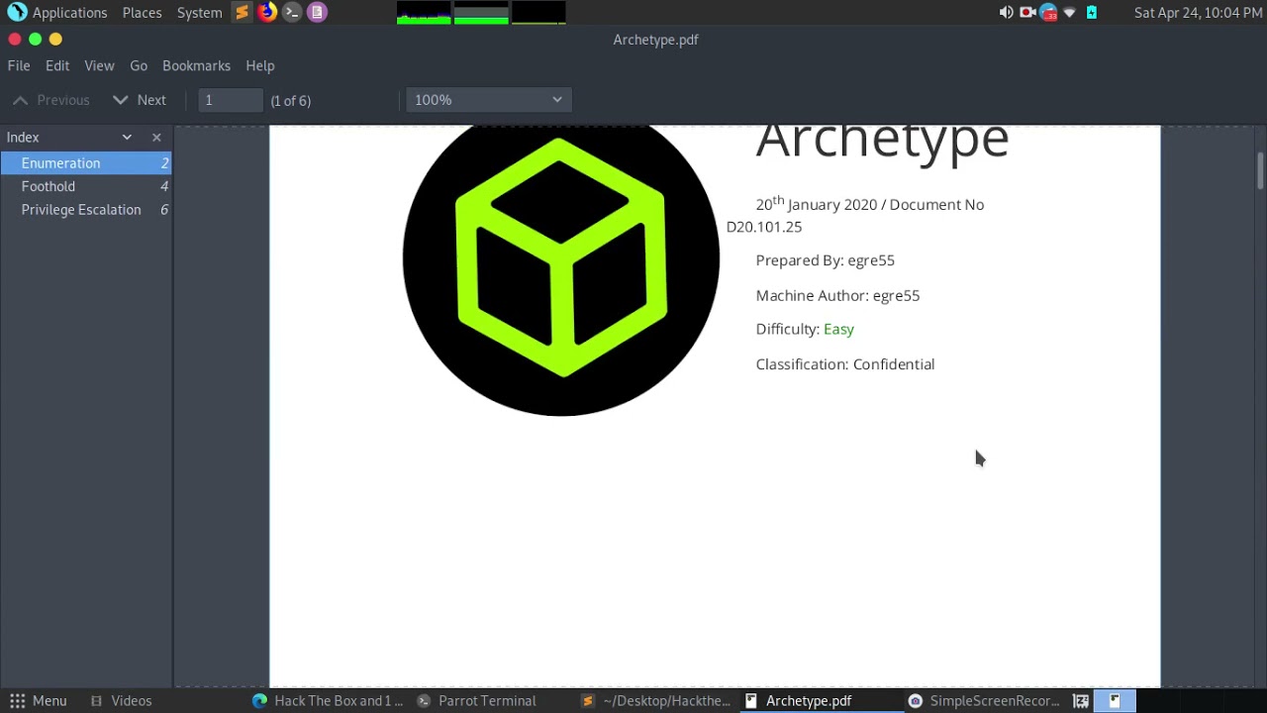Open the Bookmarks menu

tap(196, 65)
